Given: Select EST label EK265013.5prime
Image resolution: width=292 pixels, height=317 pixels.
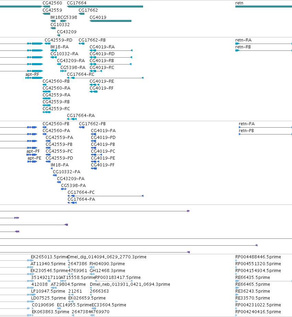Looking at the screenshot, I should point(49,257).
